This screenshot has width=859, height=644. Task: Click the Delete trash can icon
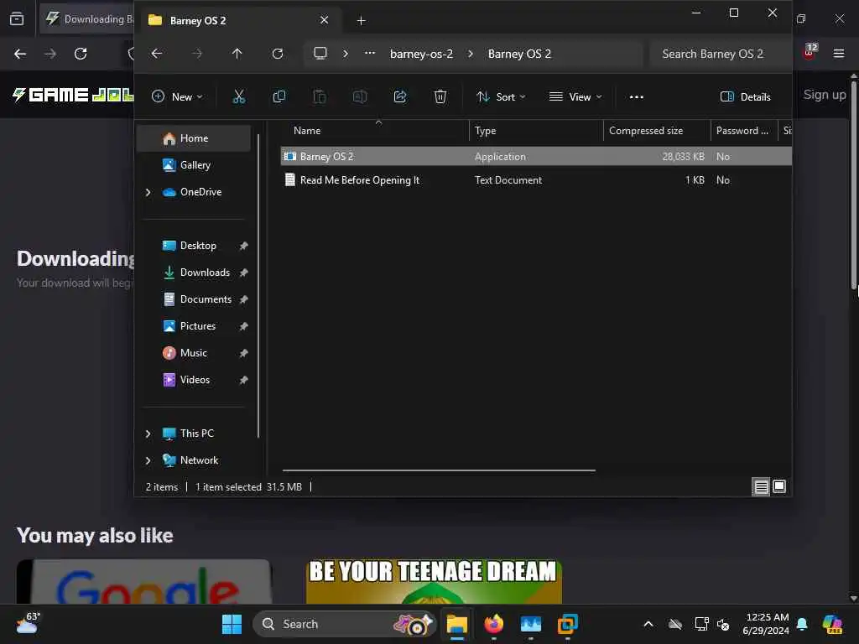pyautogui.click(x=440, y=97)
